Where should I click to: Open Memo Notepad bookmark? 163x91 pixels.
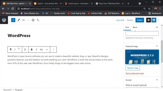[10, 13]
